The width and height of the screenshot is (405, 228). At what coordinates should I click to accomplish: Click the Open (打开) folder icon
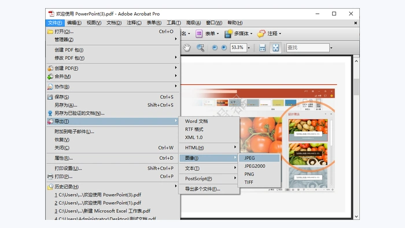coord(50,32)
